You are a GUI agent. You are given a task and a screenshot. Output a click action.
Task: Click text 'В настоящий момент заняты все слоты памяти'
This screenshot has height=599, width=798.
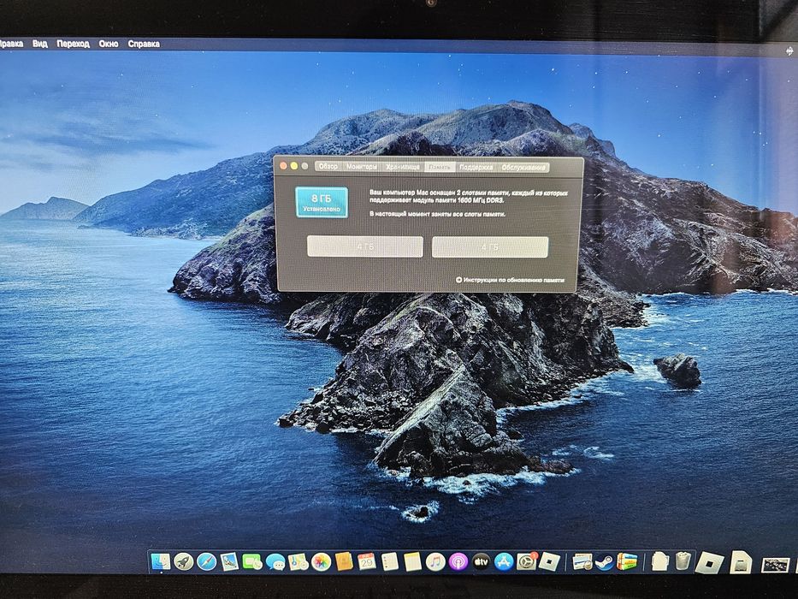tap(438, 214)
